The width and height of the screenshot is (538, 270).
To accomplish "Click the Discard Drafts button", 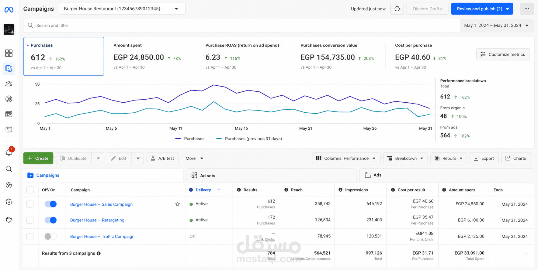I will pos(427,9).
